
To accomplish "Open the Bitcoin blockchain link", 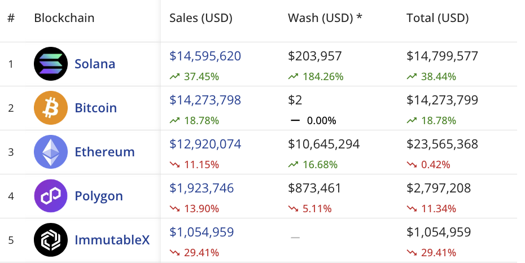I will click(96, 108).
